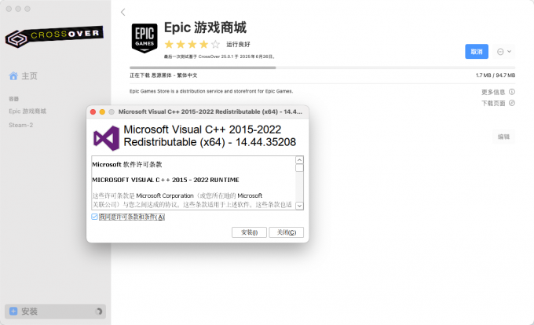Click the 运行良好 rating label
This screenshot has height=325, width=534.
point(238,44)
